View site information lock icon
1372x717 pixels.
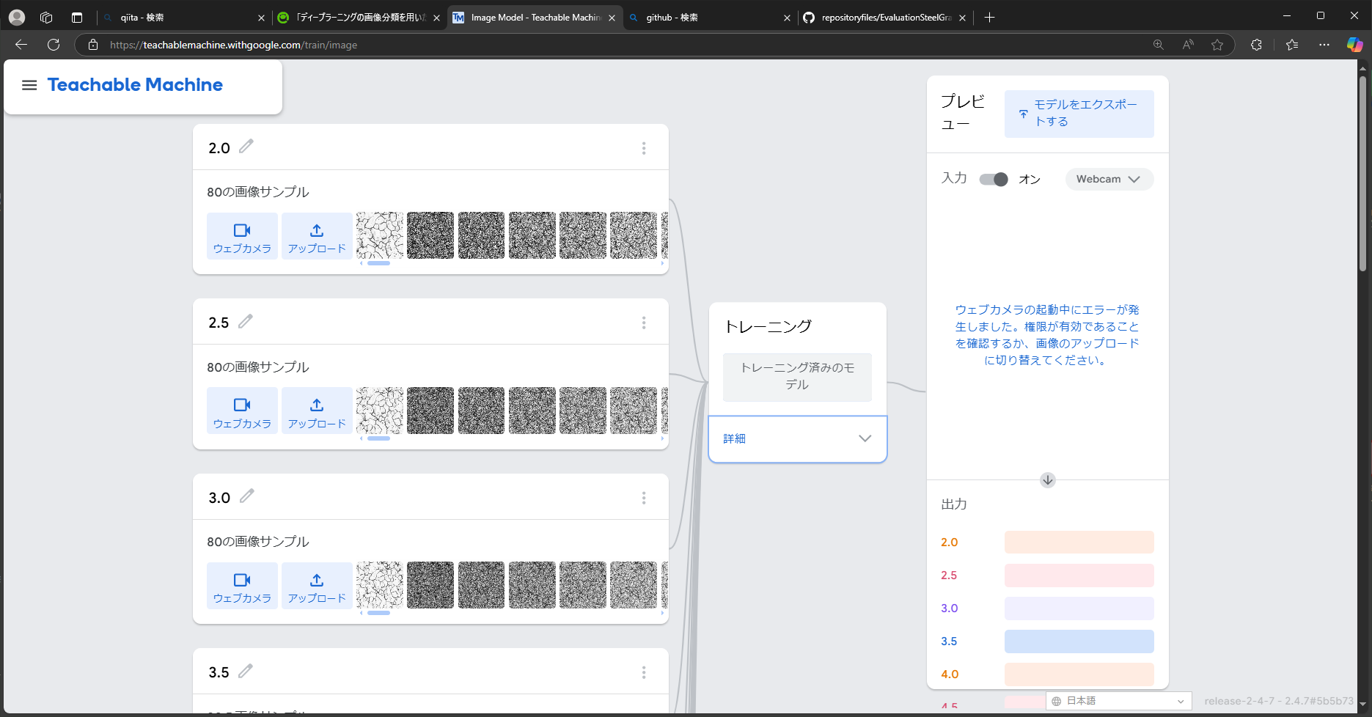[x=93, y=45]
